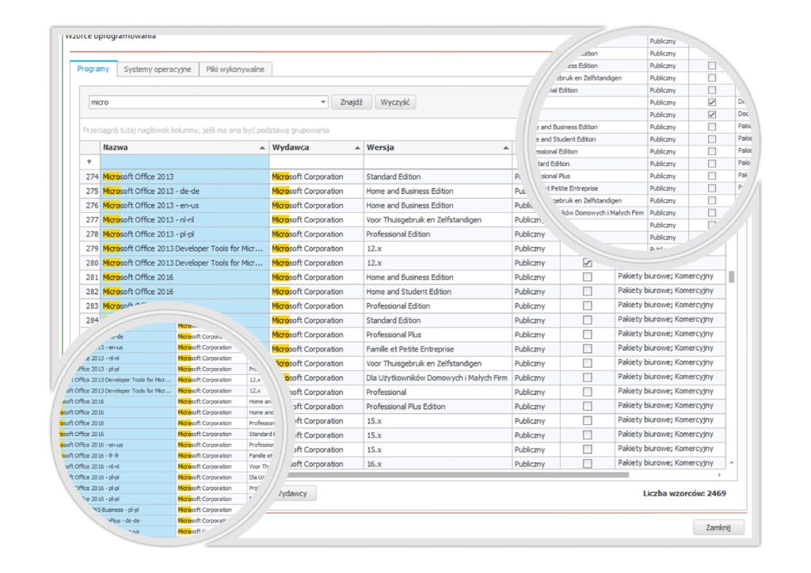This screenshot has width=811, height=573.
Task: Enable the checkbox for the Famille et Petite Entreprise row
Action: tap(587, 349)
